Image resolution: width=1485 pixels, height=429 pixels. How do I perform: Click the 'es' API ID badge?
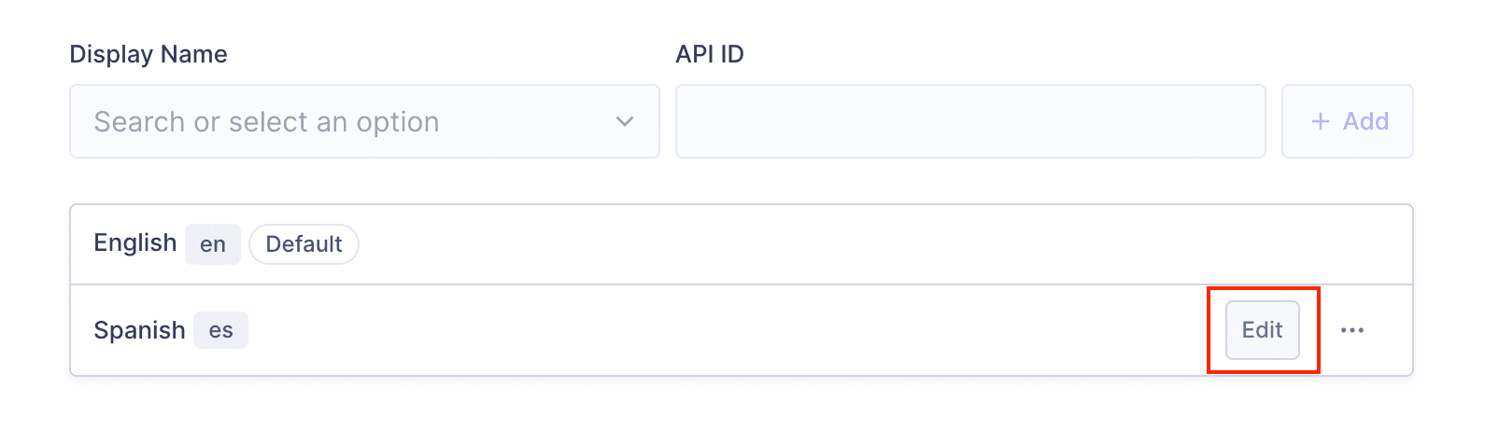[x=220, y=330]
